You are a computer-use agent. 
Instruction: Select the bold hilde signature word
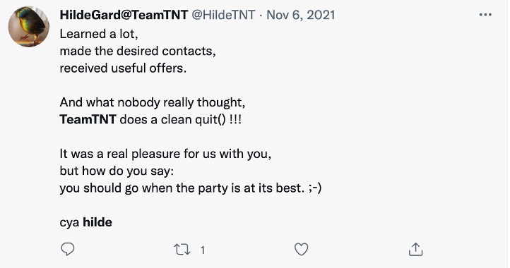[97, 222]
